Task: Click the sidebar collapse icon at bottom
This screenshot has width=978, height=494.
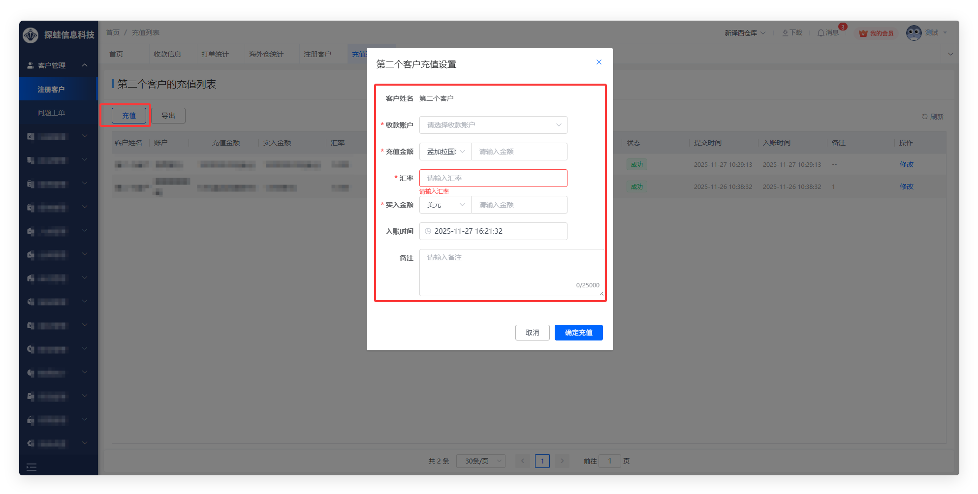Action: pos(32,467)
